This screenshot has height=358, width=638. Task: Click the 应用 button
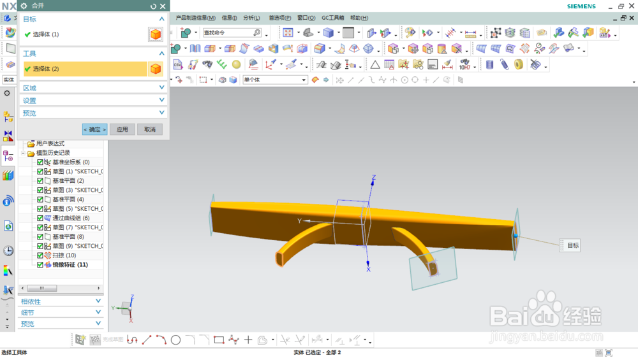pos(122,129)
